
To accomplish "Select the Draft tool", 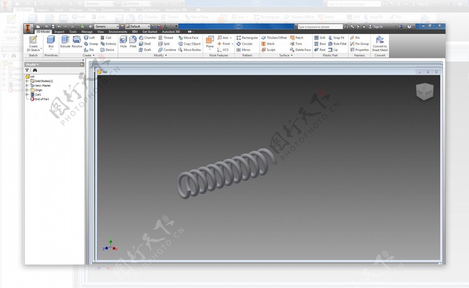I will [145, 50].
